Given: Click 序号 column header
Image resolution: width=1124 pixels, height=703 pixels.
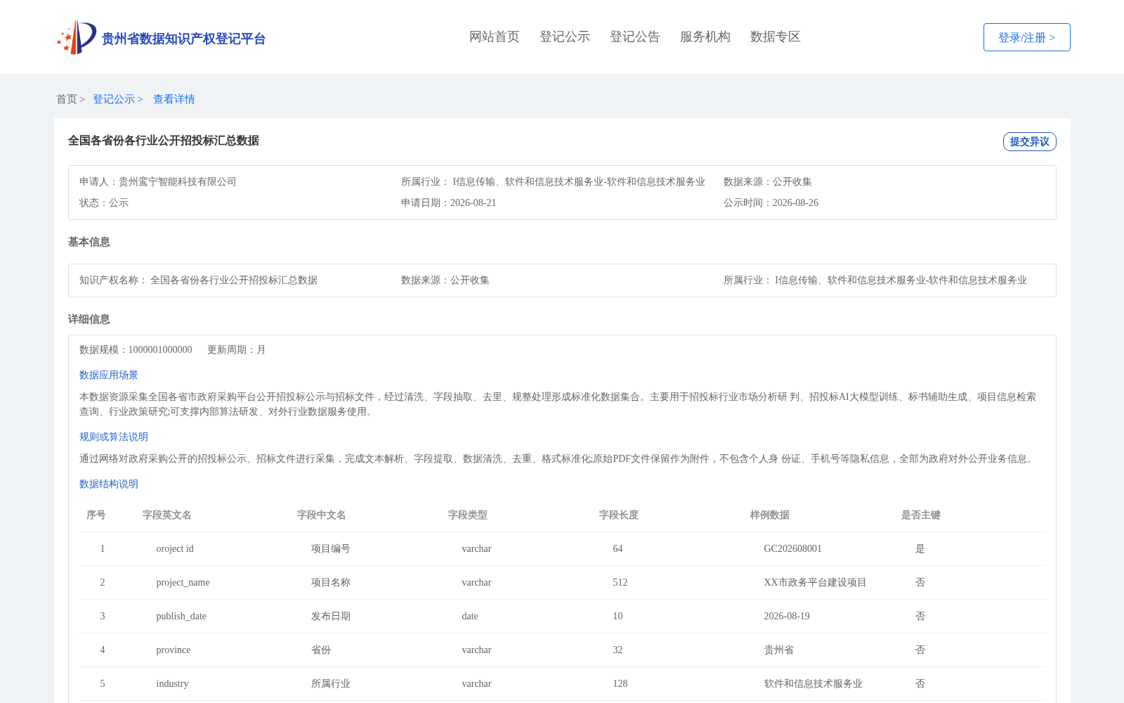Looking at the screenshot, I should (96, 515).
